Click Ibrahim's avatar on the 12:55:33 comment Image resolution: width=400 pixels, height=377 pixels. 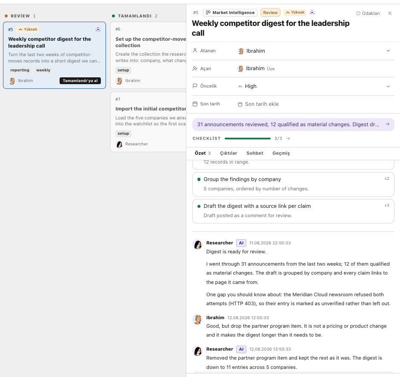point(198,319)
